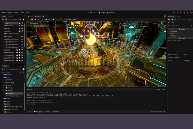This screenshot has height=129, width=193.
Task: Hide the RedRobot3 node
Action: pos(22,58)
